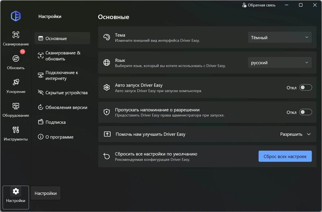
Task: Open the Язык dropdown showing русский
Action: coord(280,63)
